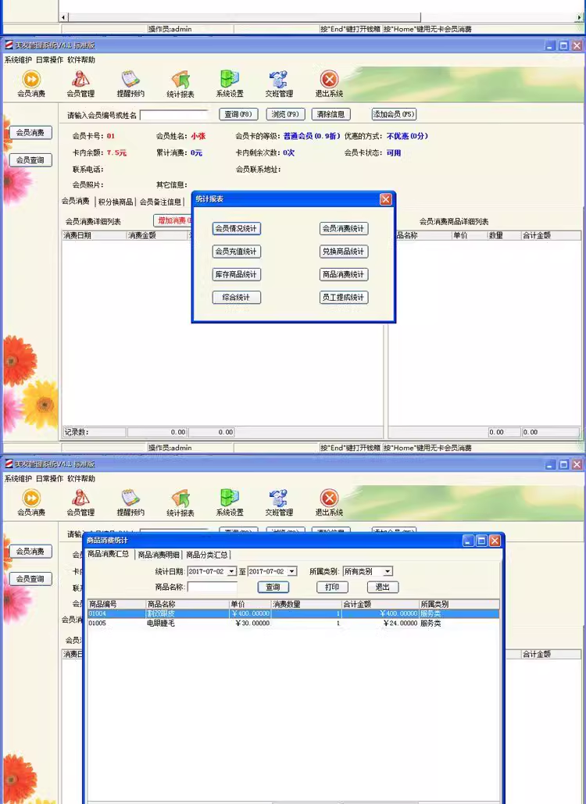
Task: Select the 积分换商品 tab
Action: click(116, 202)
